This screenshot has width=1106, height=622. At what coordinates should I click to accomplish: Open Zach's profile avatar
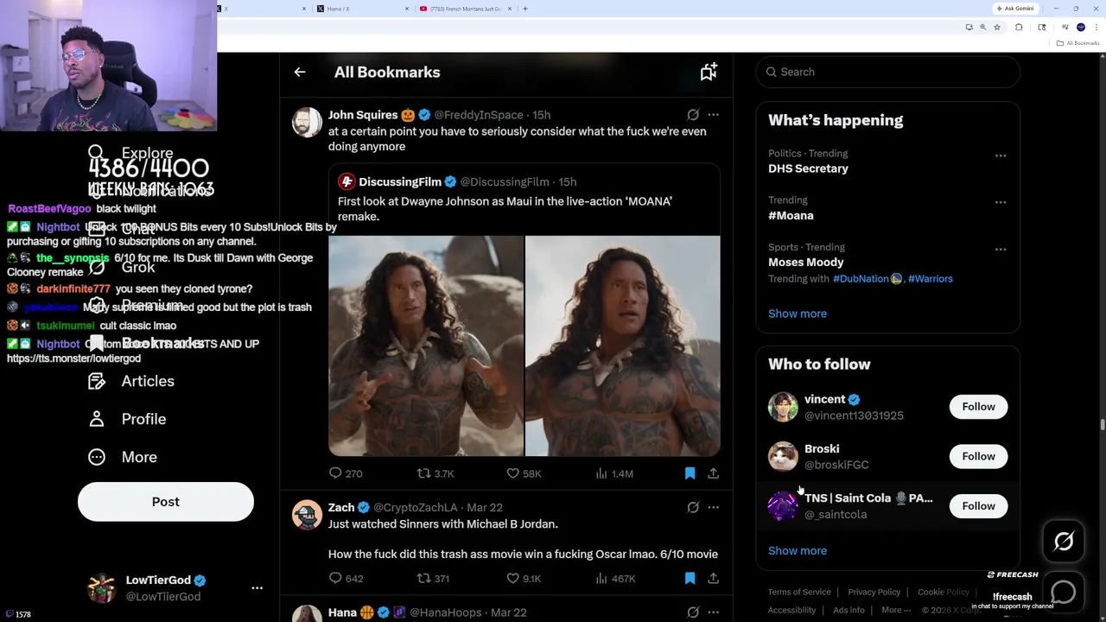click(x=307, y=515)
